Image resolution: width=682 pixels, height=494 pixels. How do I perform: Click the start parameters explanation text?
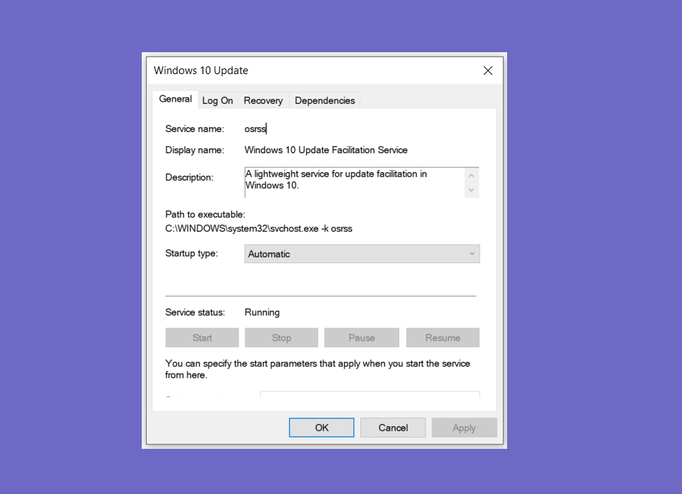[317, 369]
